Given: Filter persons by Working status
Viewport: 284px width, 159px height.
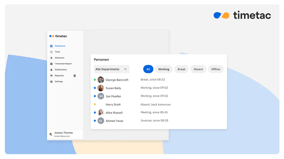Looking at the screenshot, I should pos(164,69).
